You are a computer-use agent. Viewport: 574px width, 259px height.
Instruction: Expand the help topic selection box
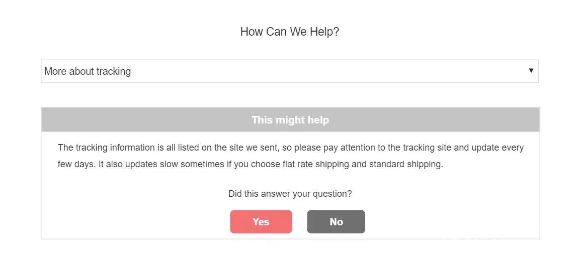pyautogui.click(x=289, y=71)
